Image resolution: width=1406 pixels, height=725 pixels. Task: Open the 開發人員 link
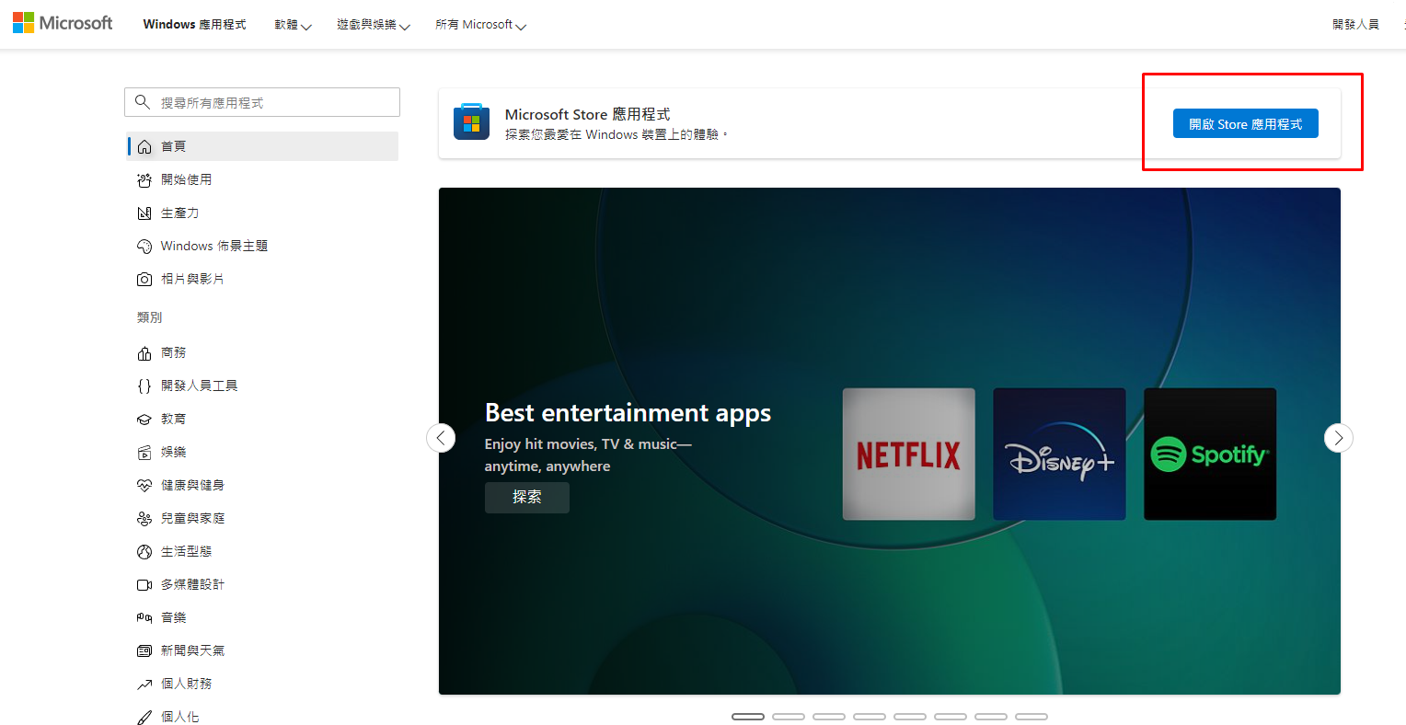tap(1355, 25)
